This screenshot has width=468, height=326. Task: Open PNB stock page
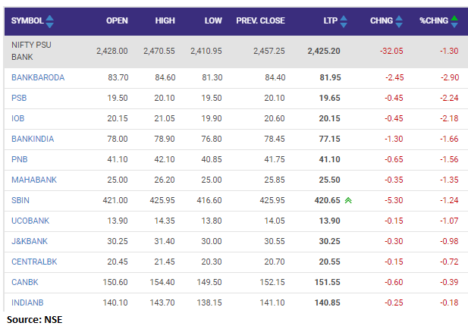20,159
